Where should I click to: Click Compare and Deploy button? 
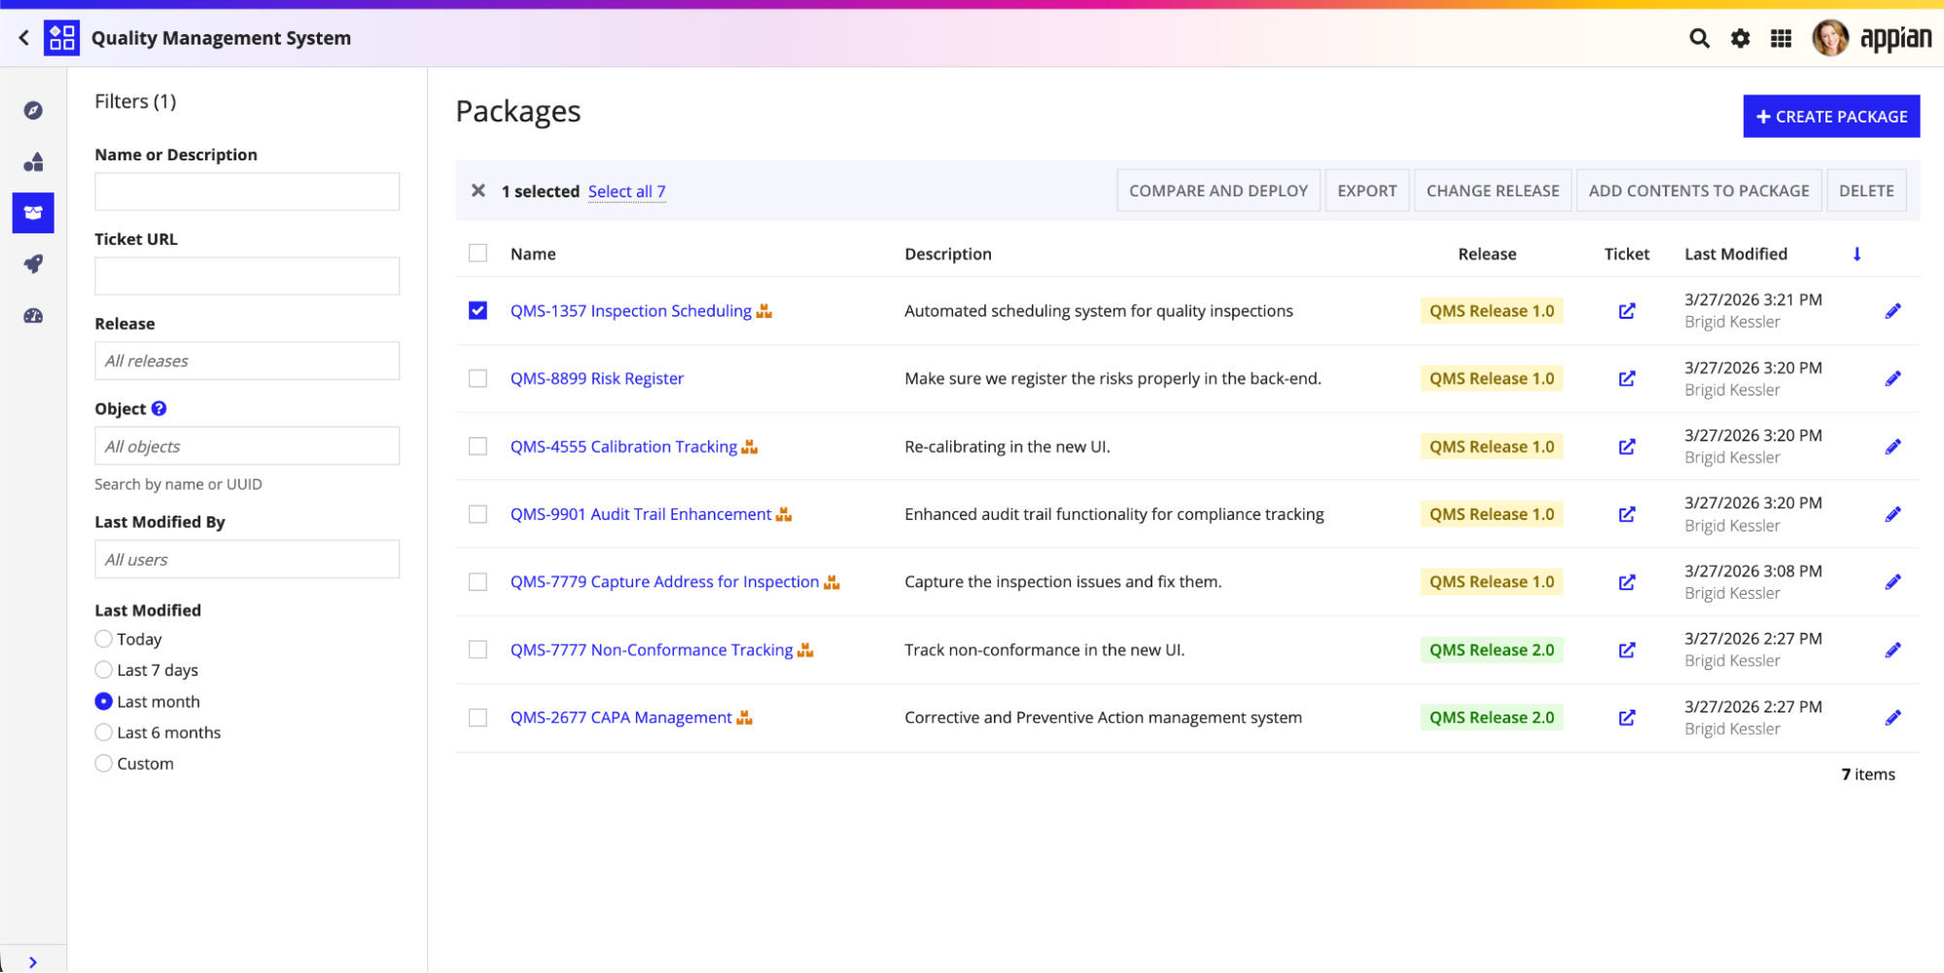pyautogui.click(x=1218, y=191)
